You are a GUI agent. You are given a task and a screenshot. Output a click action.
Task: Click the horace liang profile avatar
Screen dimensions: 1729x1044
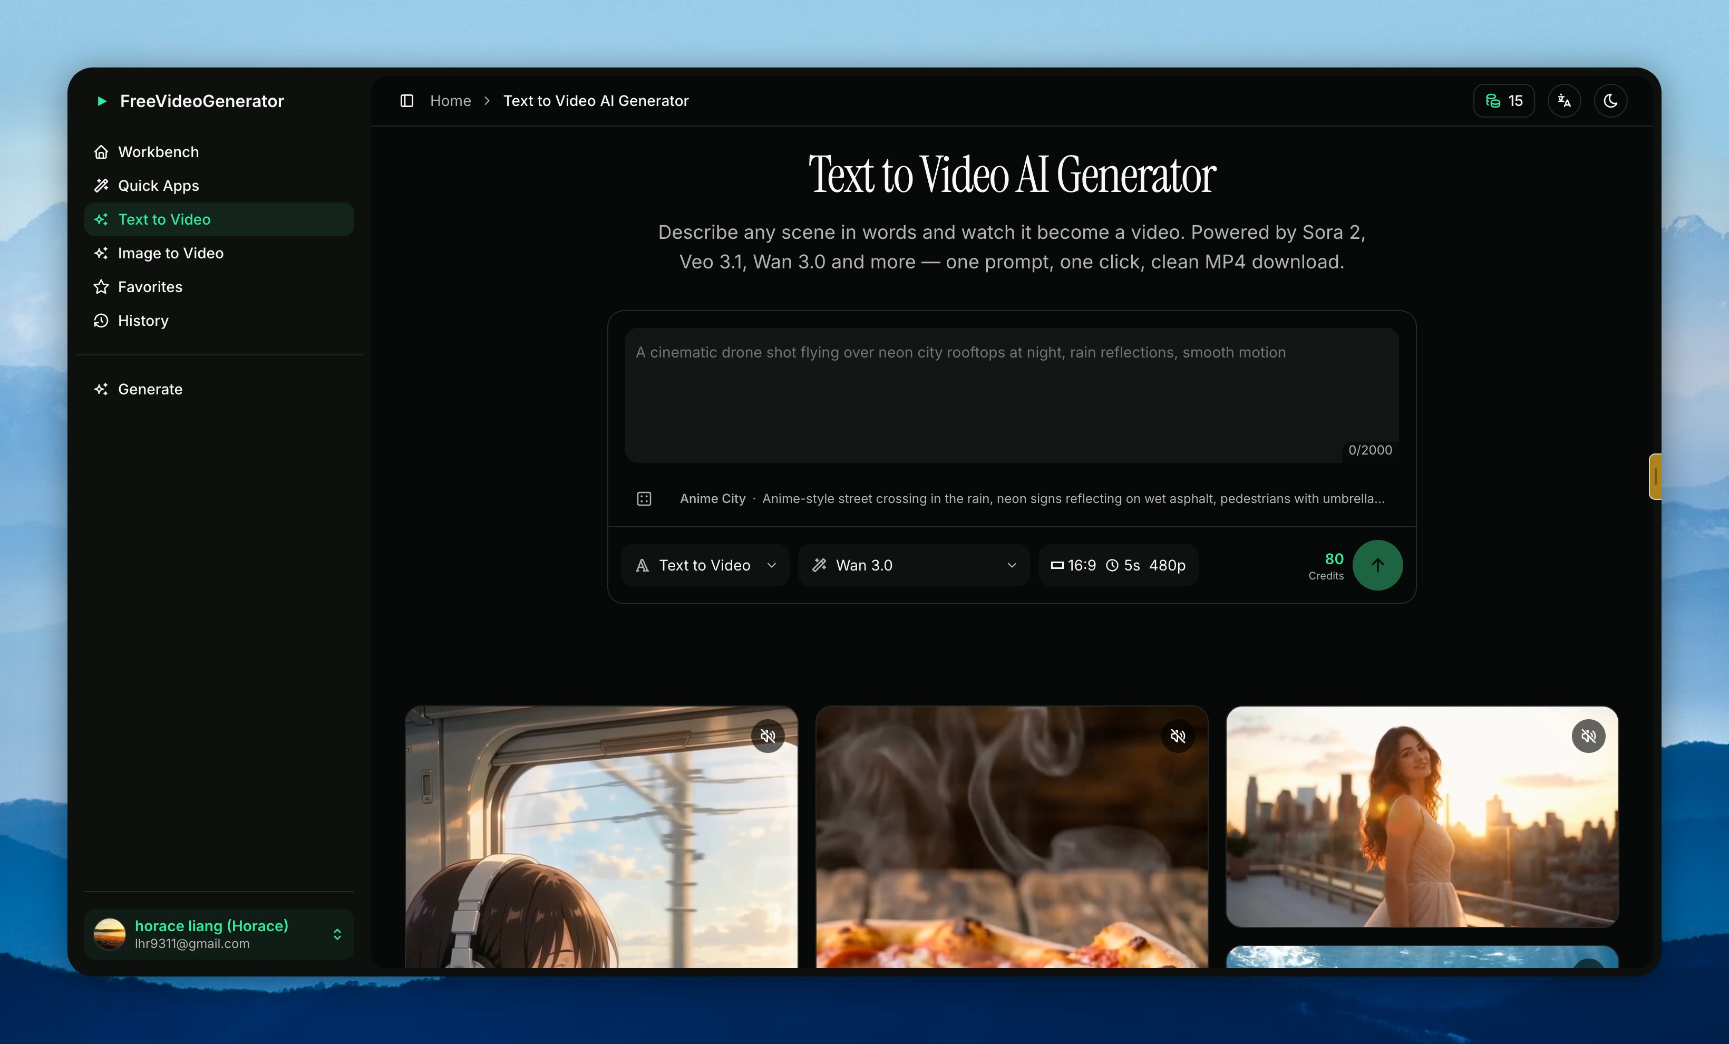110,934
